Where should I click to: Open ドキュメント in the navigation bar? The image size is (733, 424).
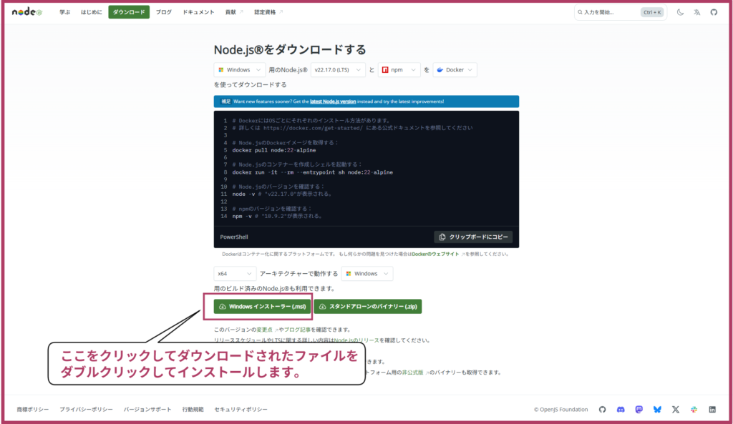(x=198, y=12)
